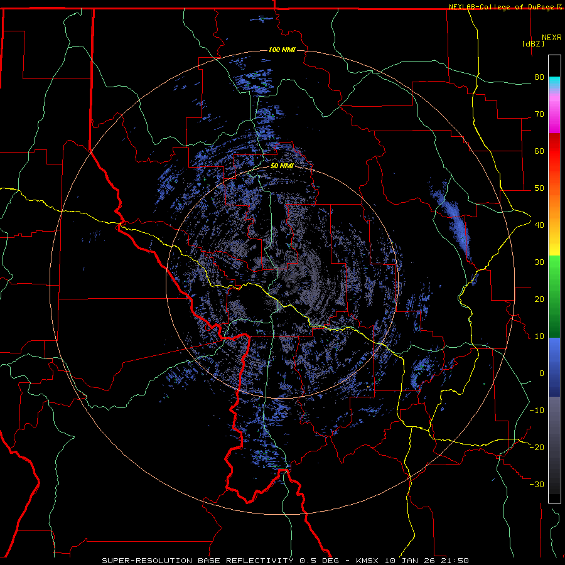This screenshot has width=565, height=565.
Task: Click the 'KMSX' radar site identifier
Action: point(369,561)
